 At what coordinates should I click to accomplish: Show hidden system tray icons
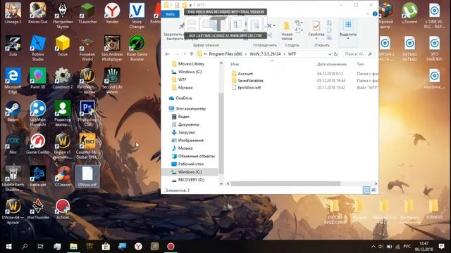[x=373, y=247]
